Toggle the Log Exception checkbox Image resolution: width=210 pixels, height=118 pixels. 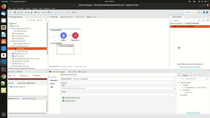click(x=63, y=101)
